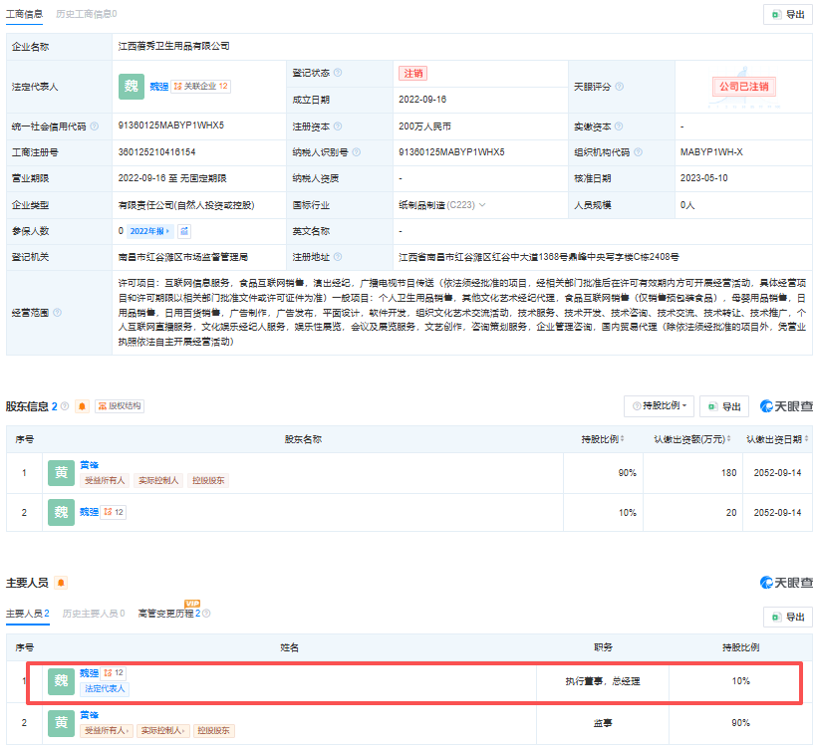Sort shareholders by 认缴出资额 column arrows

pos(728,439)
